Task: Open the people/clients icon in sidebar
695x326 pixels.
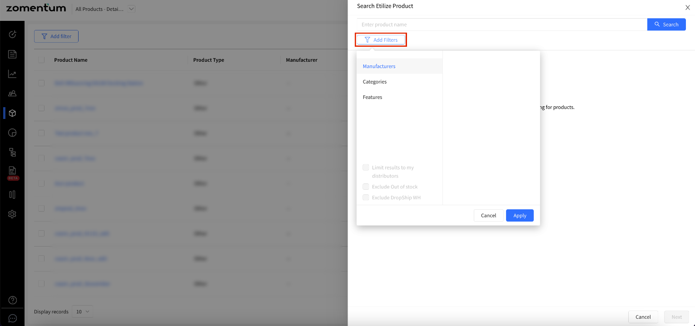Action: coord(12,94)
